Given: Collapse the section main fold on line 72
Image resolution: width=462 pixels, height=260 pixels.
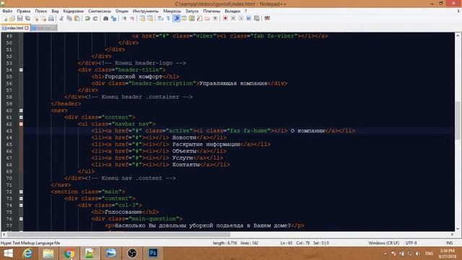Looking at the screenshot, I should tap(21, 191).
